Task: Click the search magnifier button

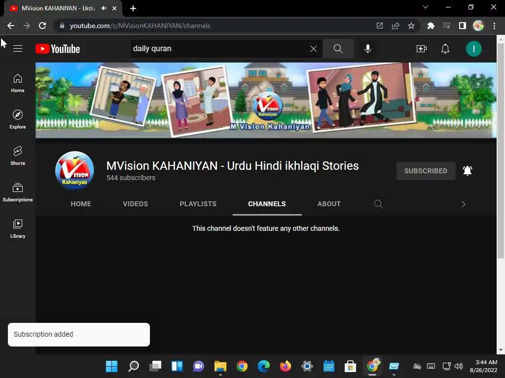Action: pos(338,49)
